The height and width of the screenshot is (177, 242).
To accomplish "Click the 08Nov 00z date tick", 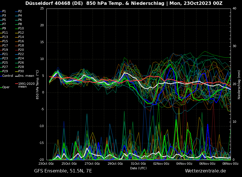I will 230,164.
